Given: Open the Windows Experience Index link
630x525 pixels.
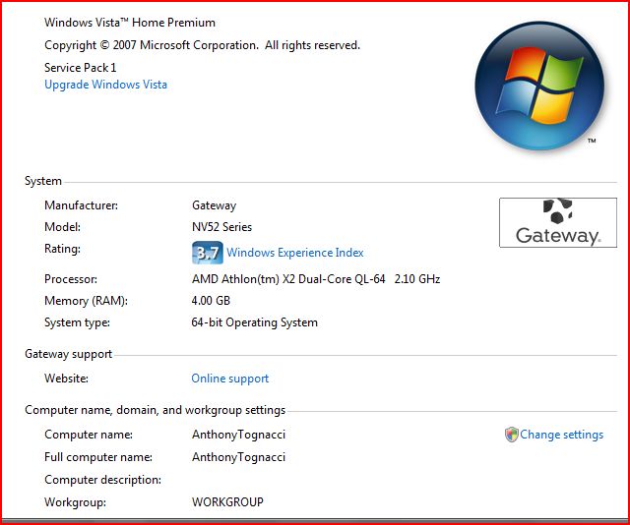Looking at the screenshot, I should point(295,253).
